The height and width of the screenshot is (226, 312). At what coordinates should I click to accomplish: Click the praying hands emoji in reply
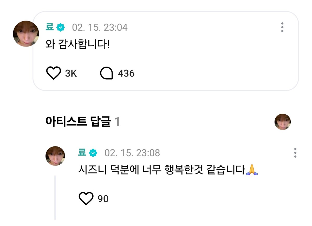tap(252, 170)
